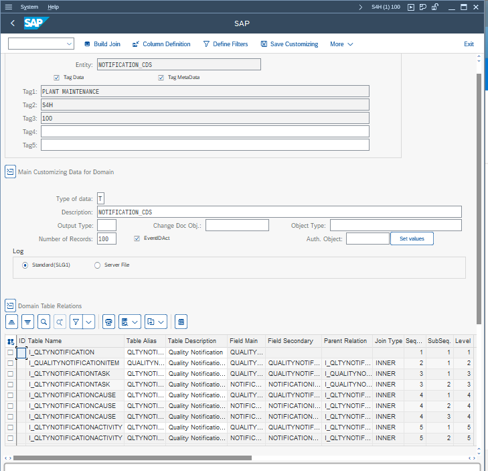Click the Set values button
This screenshot has height=471, width=488.
pyautogui.click(x=412, y=239)
